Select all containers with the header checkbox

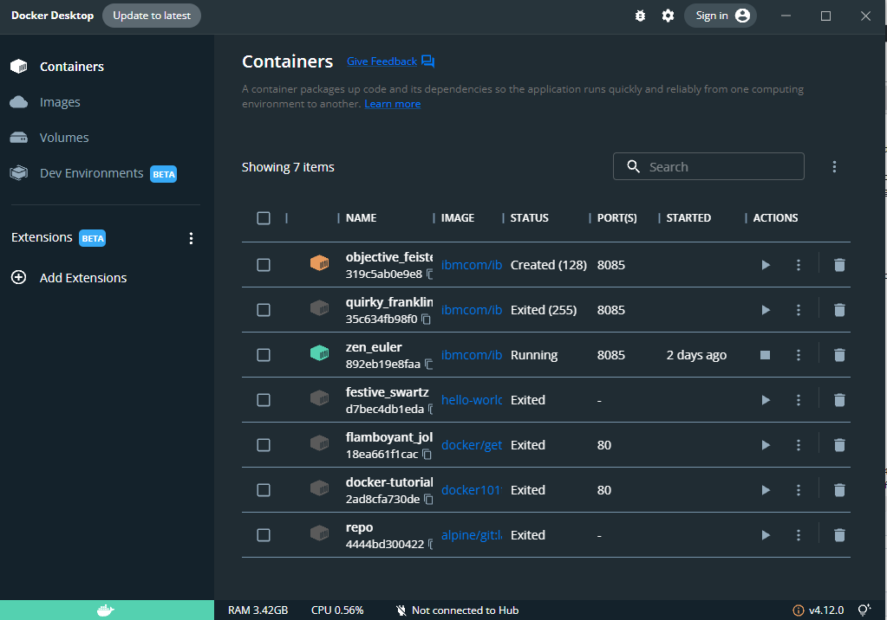click(x=264, y=217)
